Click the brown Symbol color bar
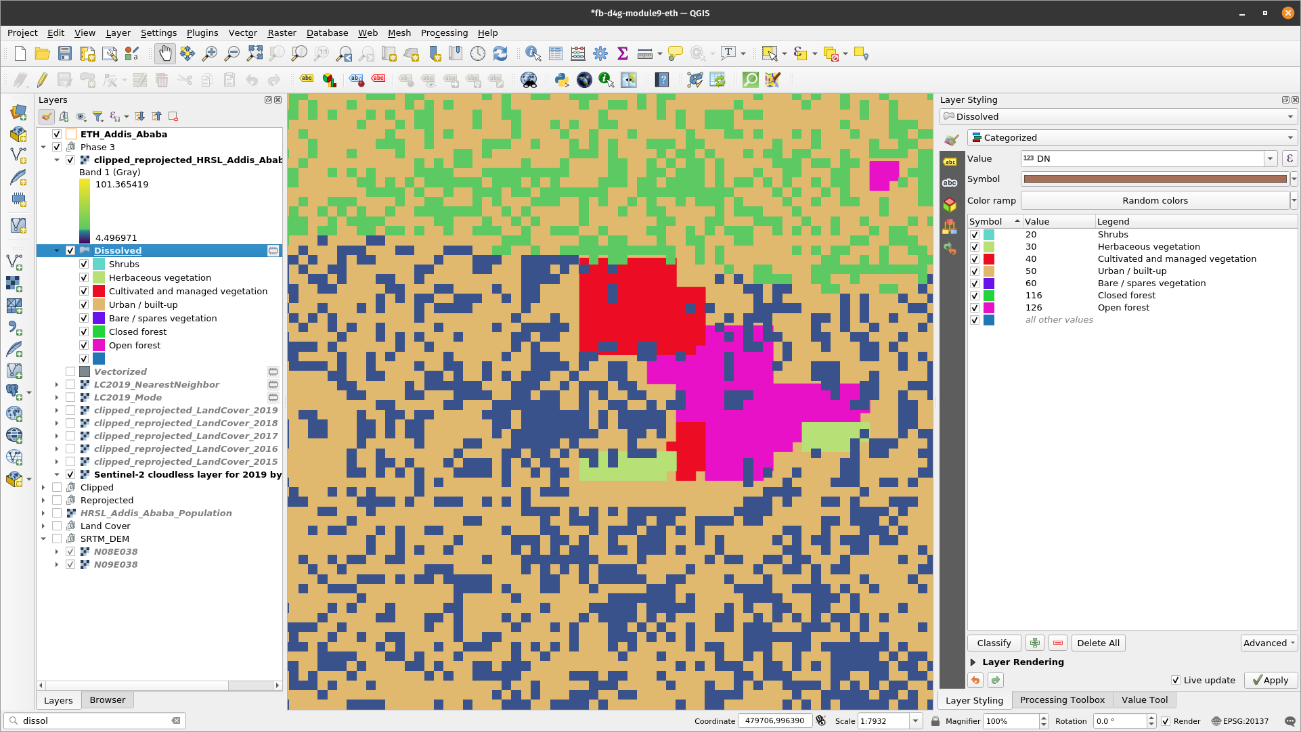 (1155, 179)
